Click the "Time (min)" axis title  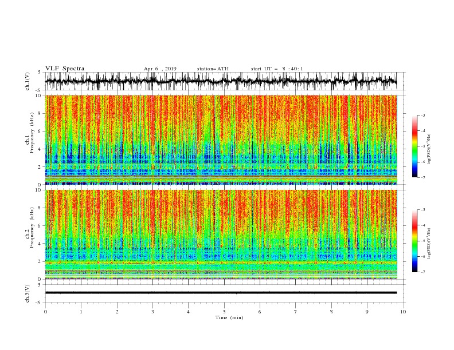229,317
